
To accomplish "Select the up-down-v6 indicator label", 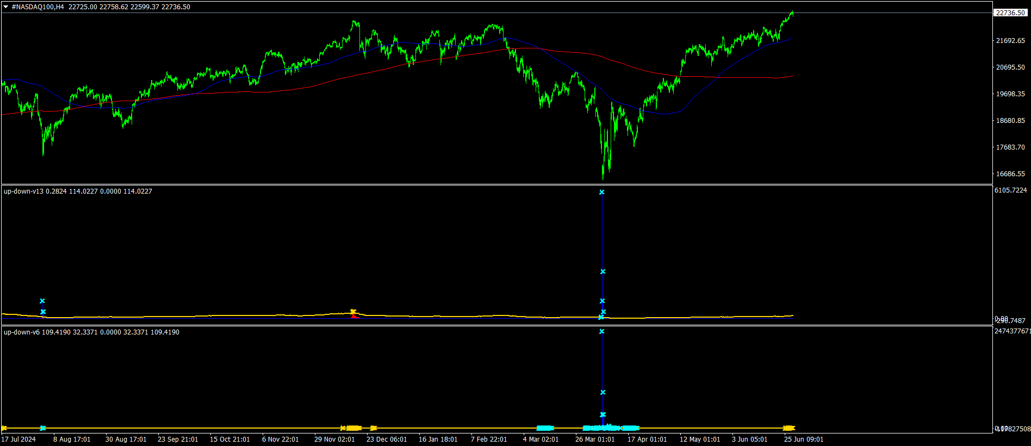I will point(22,332).
